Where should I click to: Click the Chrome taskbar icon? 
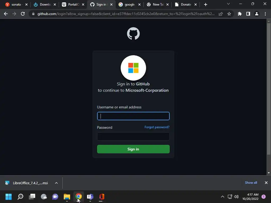[79, 197]
